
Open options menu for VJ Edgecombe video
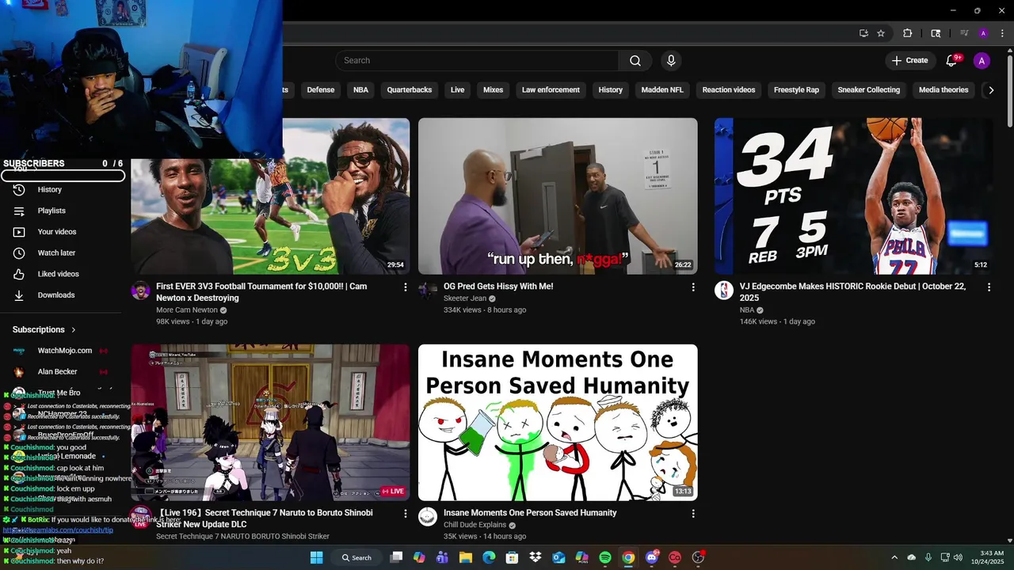(989, 287)
